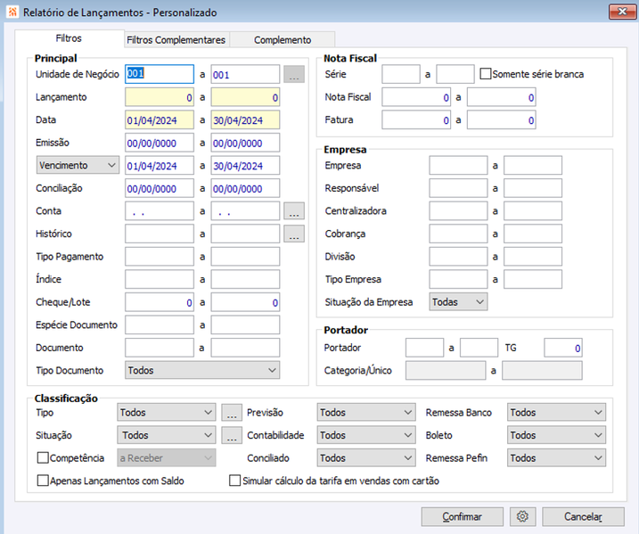Screen dimensions: 639x534
Task: Open ellipsis button next to Situação classification
Action: (x=232, y=435)
